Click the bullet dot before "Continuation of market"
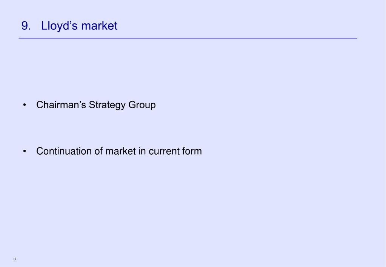 pyautogui.click(x=25, y=151)
